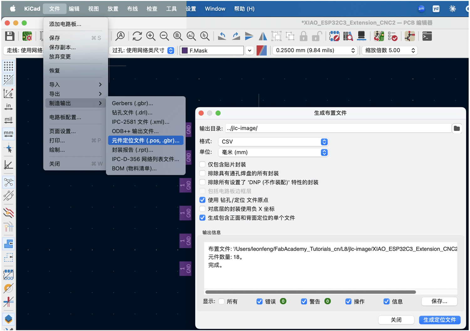Check '排除具有通孔焊盘的所有封装' option
Viewport: 470px width, 331px height.
[x=202, y=173]
